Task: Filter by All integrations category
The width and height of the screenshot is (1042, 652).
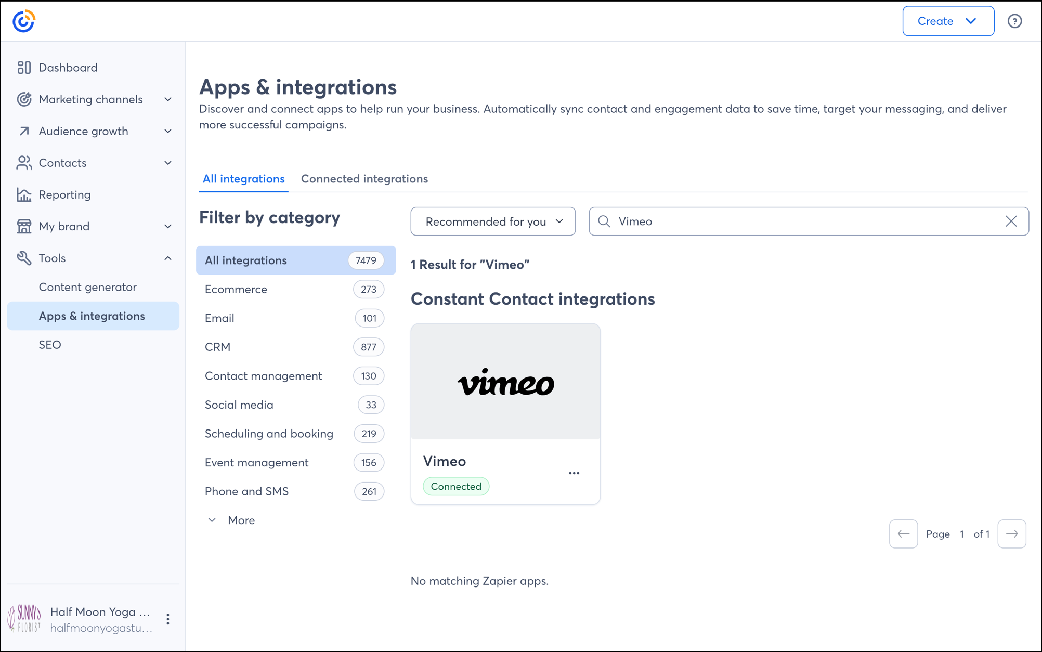Action: 296,260
